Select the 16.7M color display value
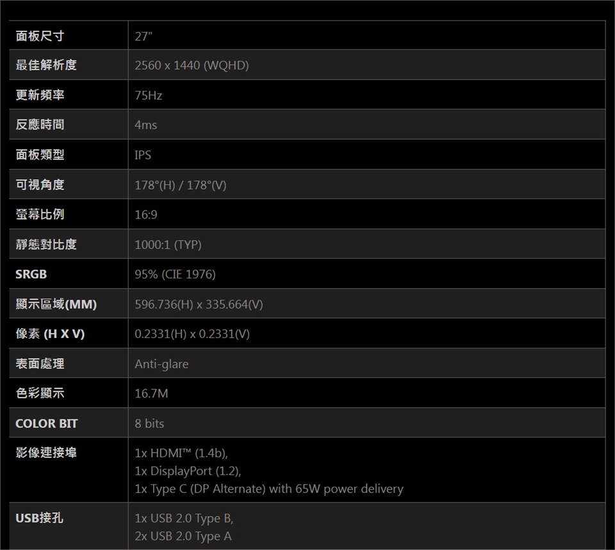Screen dimensions: 615x550 tap(151, 394)
